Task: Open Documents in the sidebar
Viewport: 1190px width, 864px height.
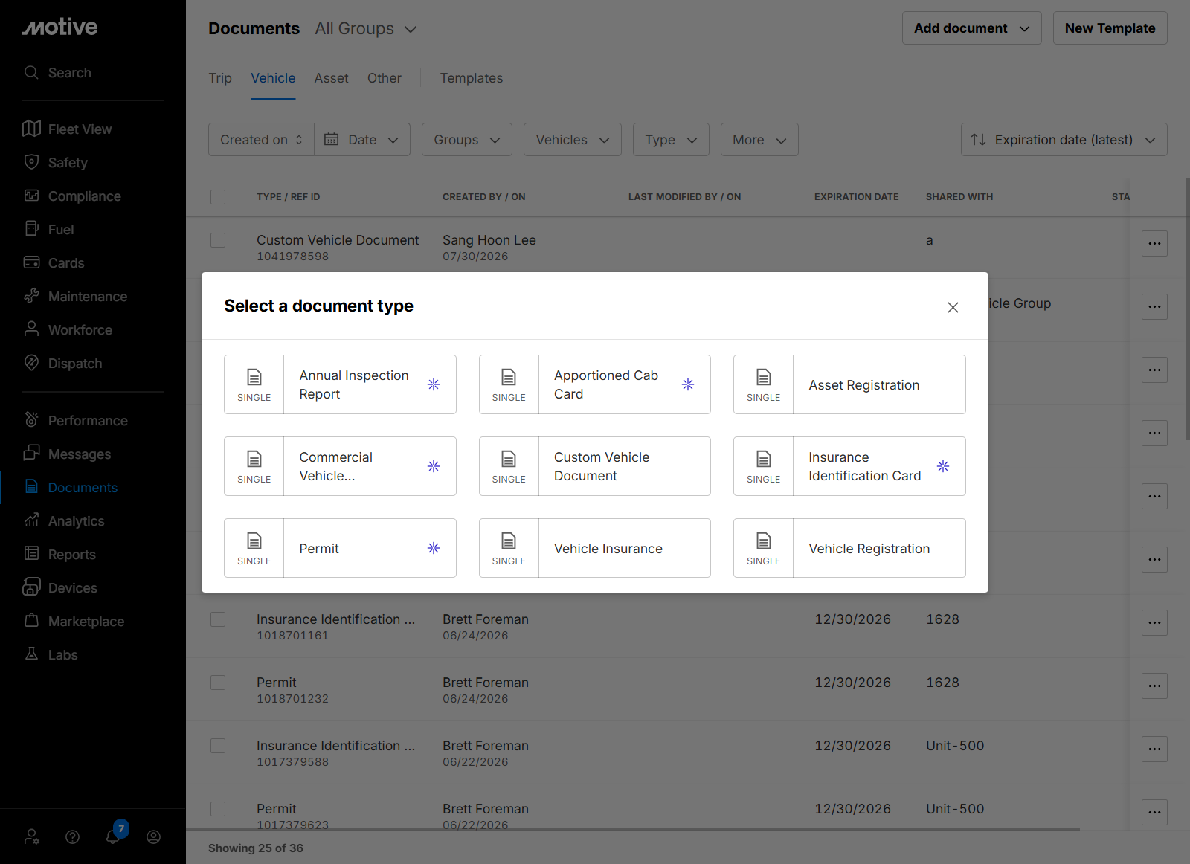Action: (x=83, y=488)
